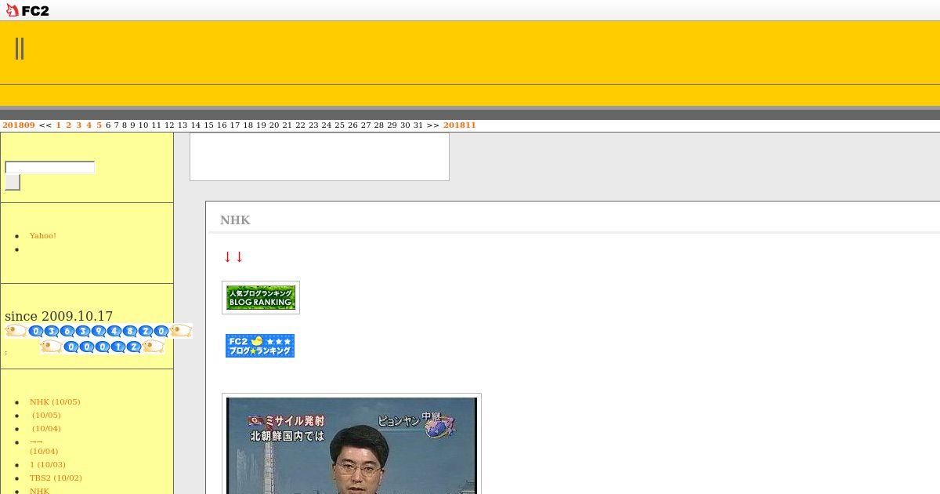Click the small visitor counter 00012
Screen dimensions: 940x494
(103, 347)
